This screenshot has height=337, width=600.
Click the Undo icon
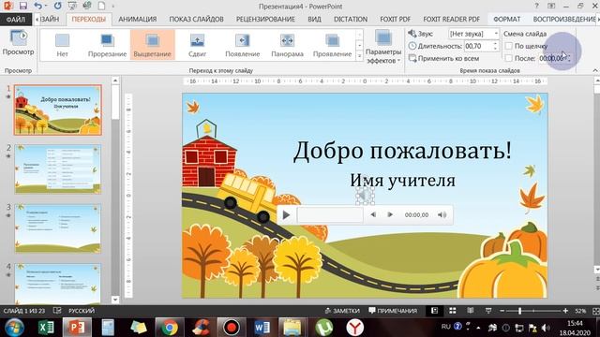click(37, 7)
